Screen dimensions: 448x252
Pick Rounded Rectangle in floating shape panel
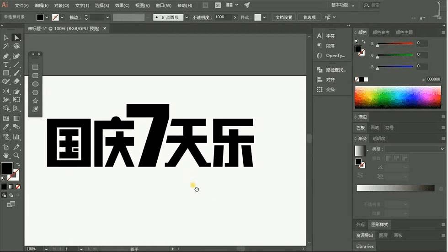tap(35, 75)
